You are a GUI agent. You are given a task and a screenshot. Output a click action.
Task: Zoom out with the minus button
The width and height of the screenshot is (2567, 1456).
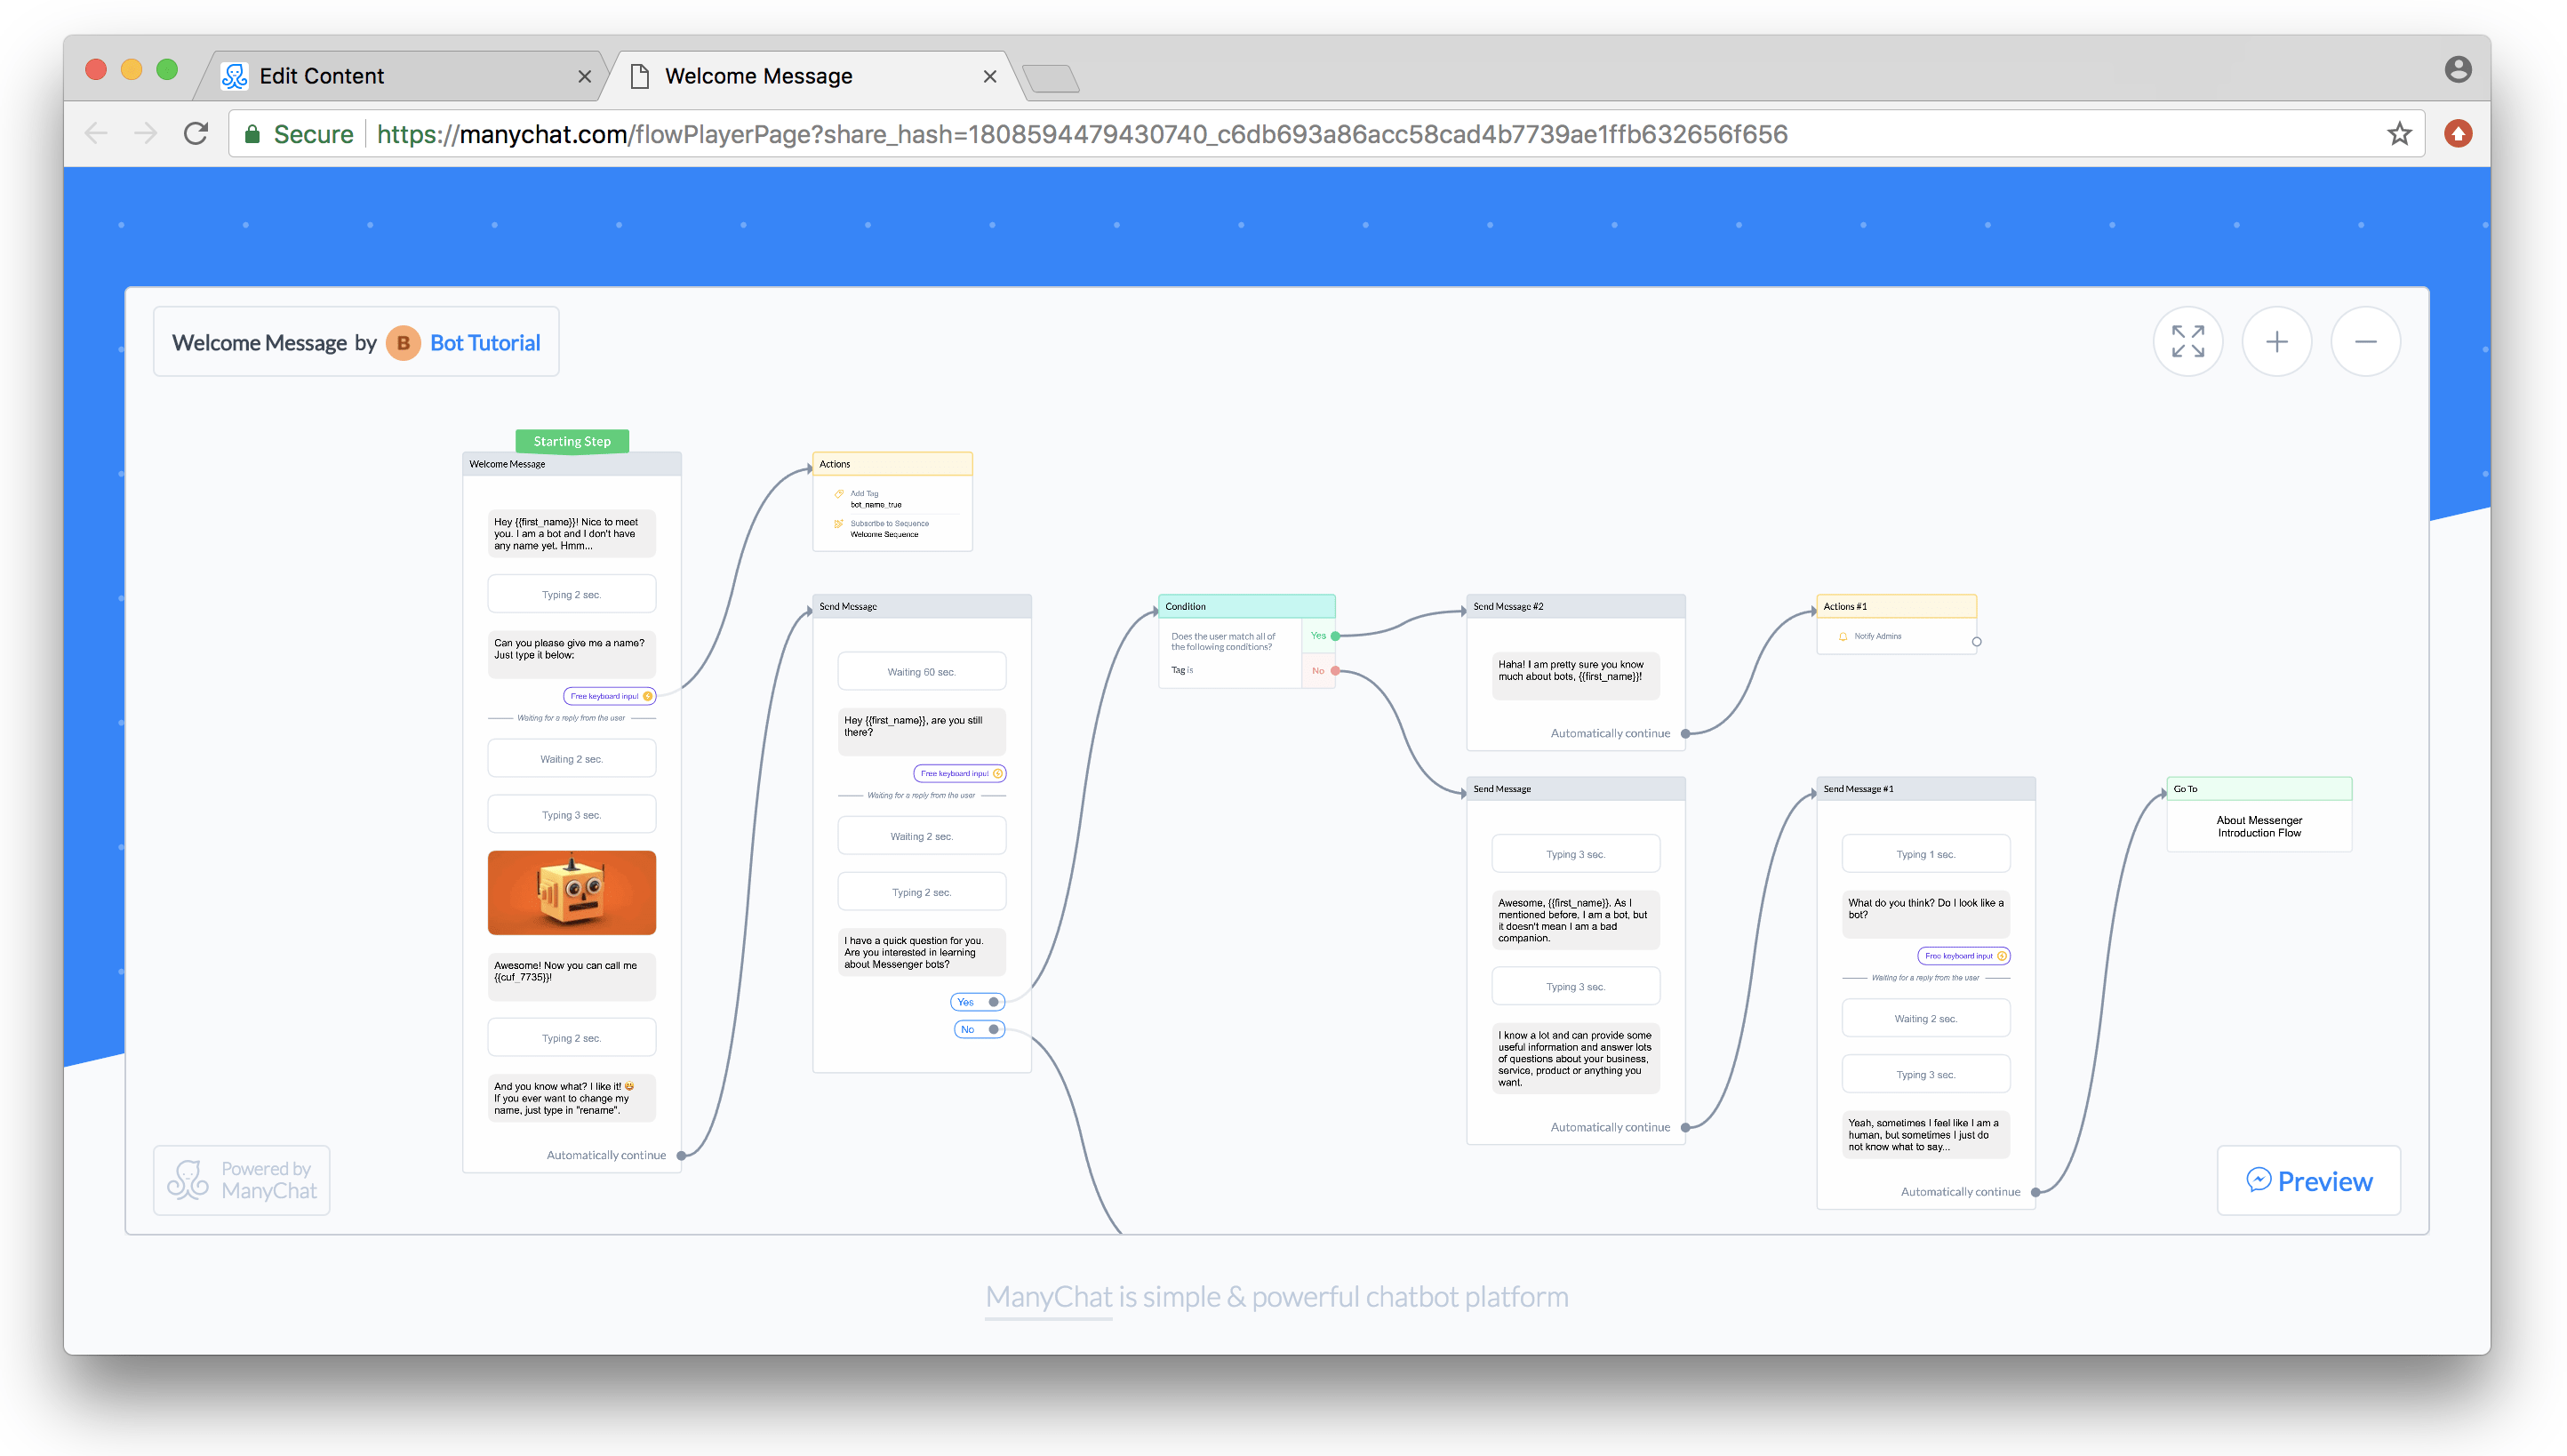point(2365,342)
